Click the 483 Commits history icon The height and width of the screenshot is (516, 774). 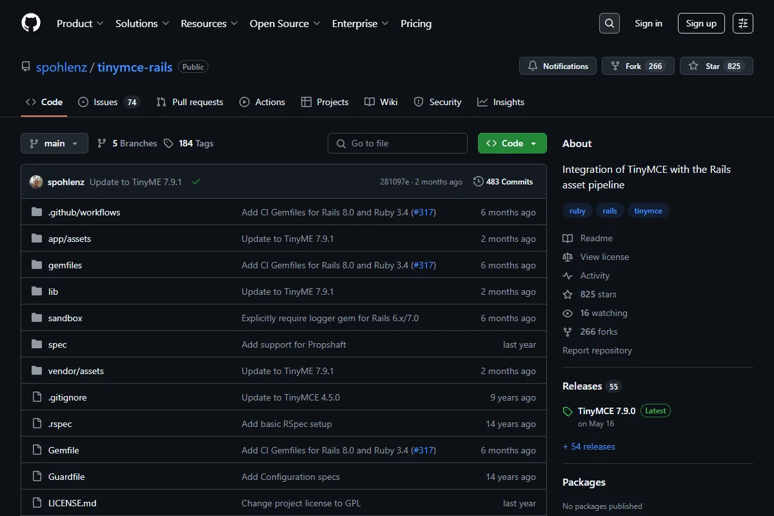[x=479, y=182]
